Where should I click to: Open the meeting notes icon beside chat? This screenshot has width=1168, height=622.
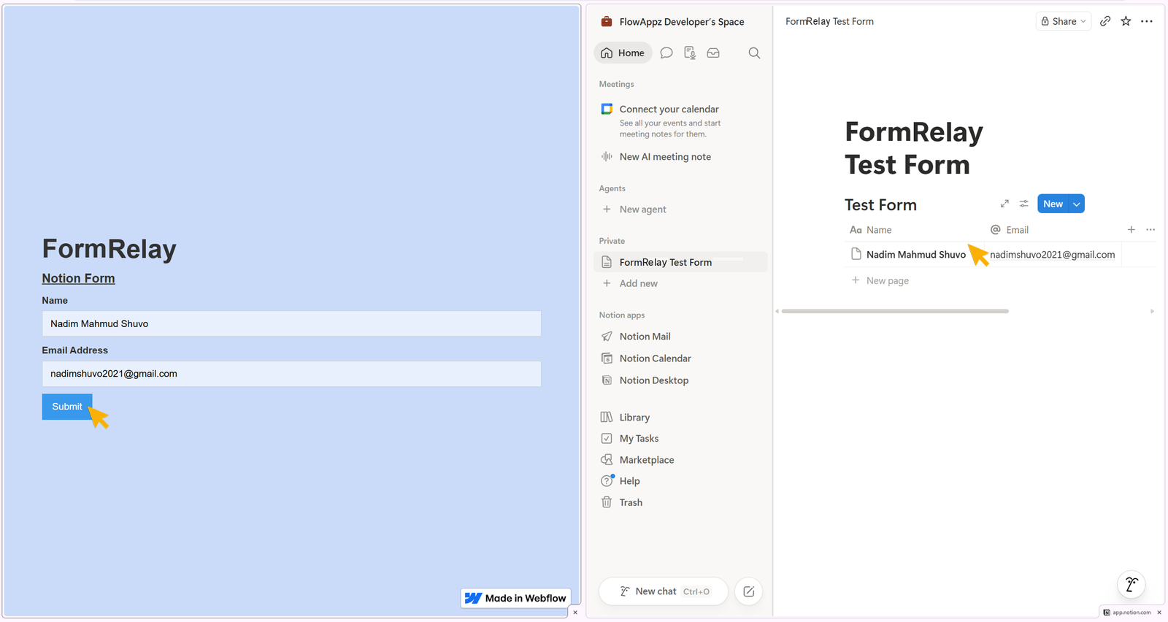tap(690, 53)
